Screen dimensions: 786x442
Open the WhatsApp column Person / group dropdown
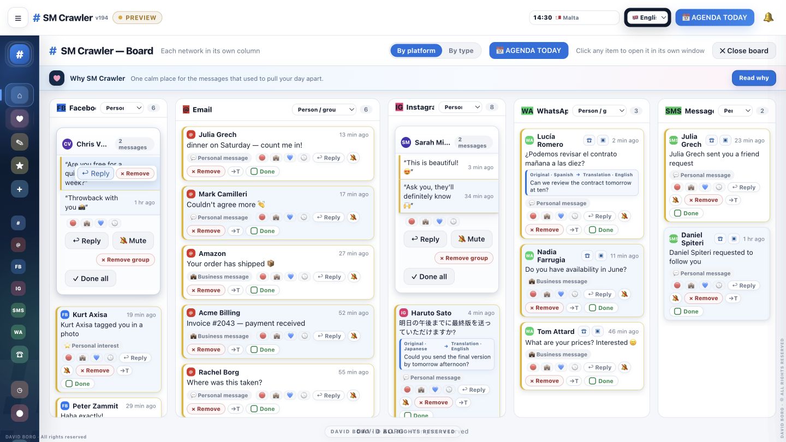click(599, 111)
